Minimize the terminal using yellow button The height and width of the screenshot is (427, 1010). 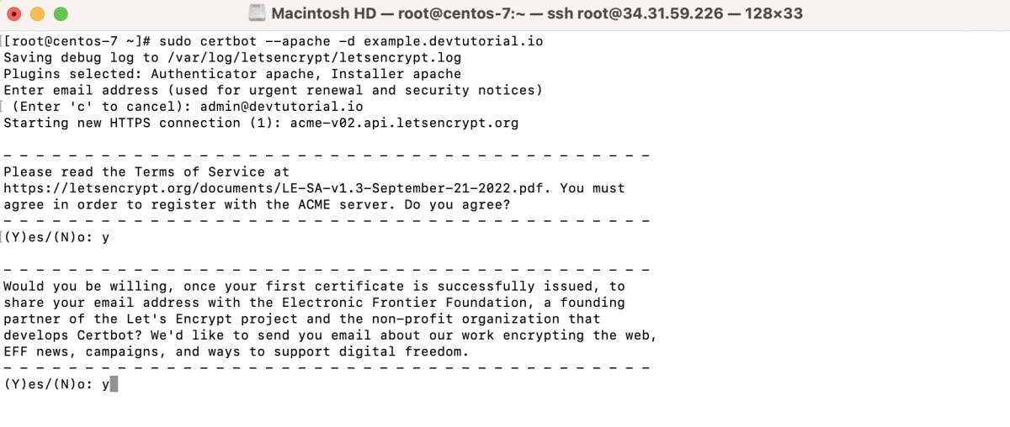38,14
